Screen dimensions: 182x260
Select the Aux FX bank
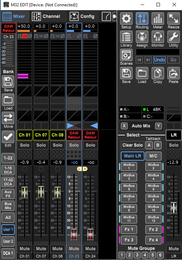[8, 194]
